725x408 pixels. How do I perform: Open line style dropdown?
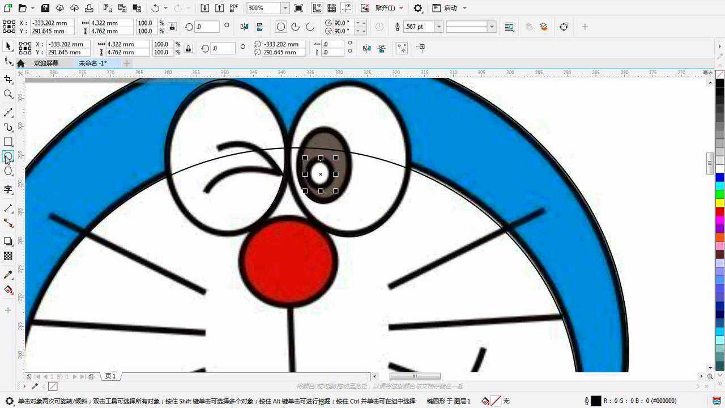[x=492, y=27]
